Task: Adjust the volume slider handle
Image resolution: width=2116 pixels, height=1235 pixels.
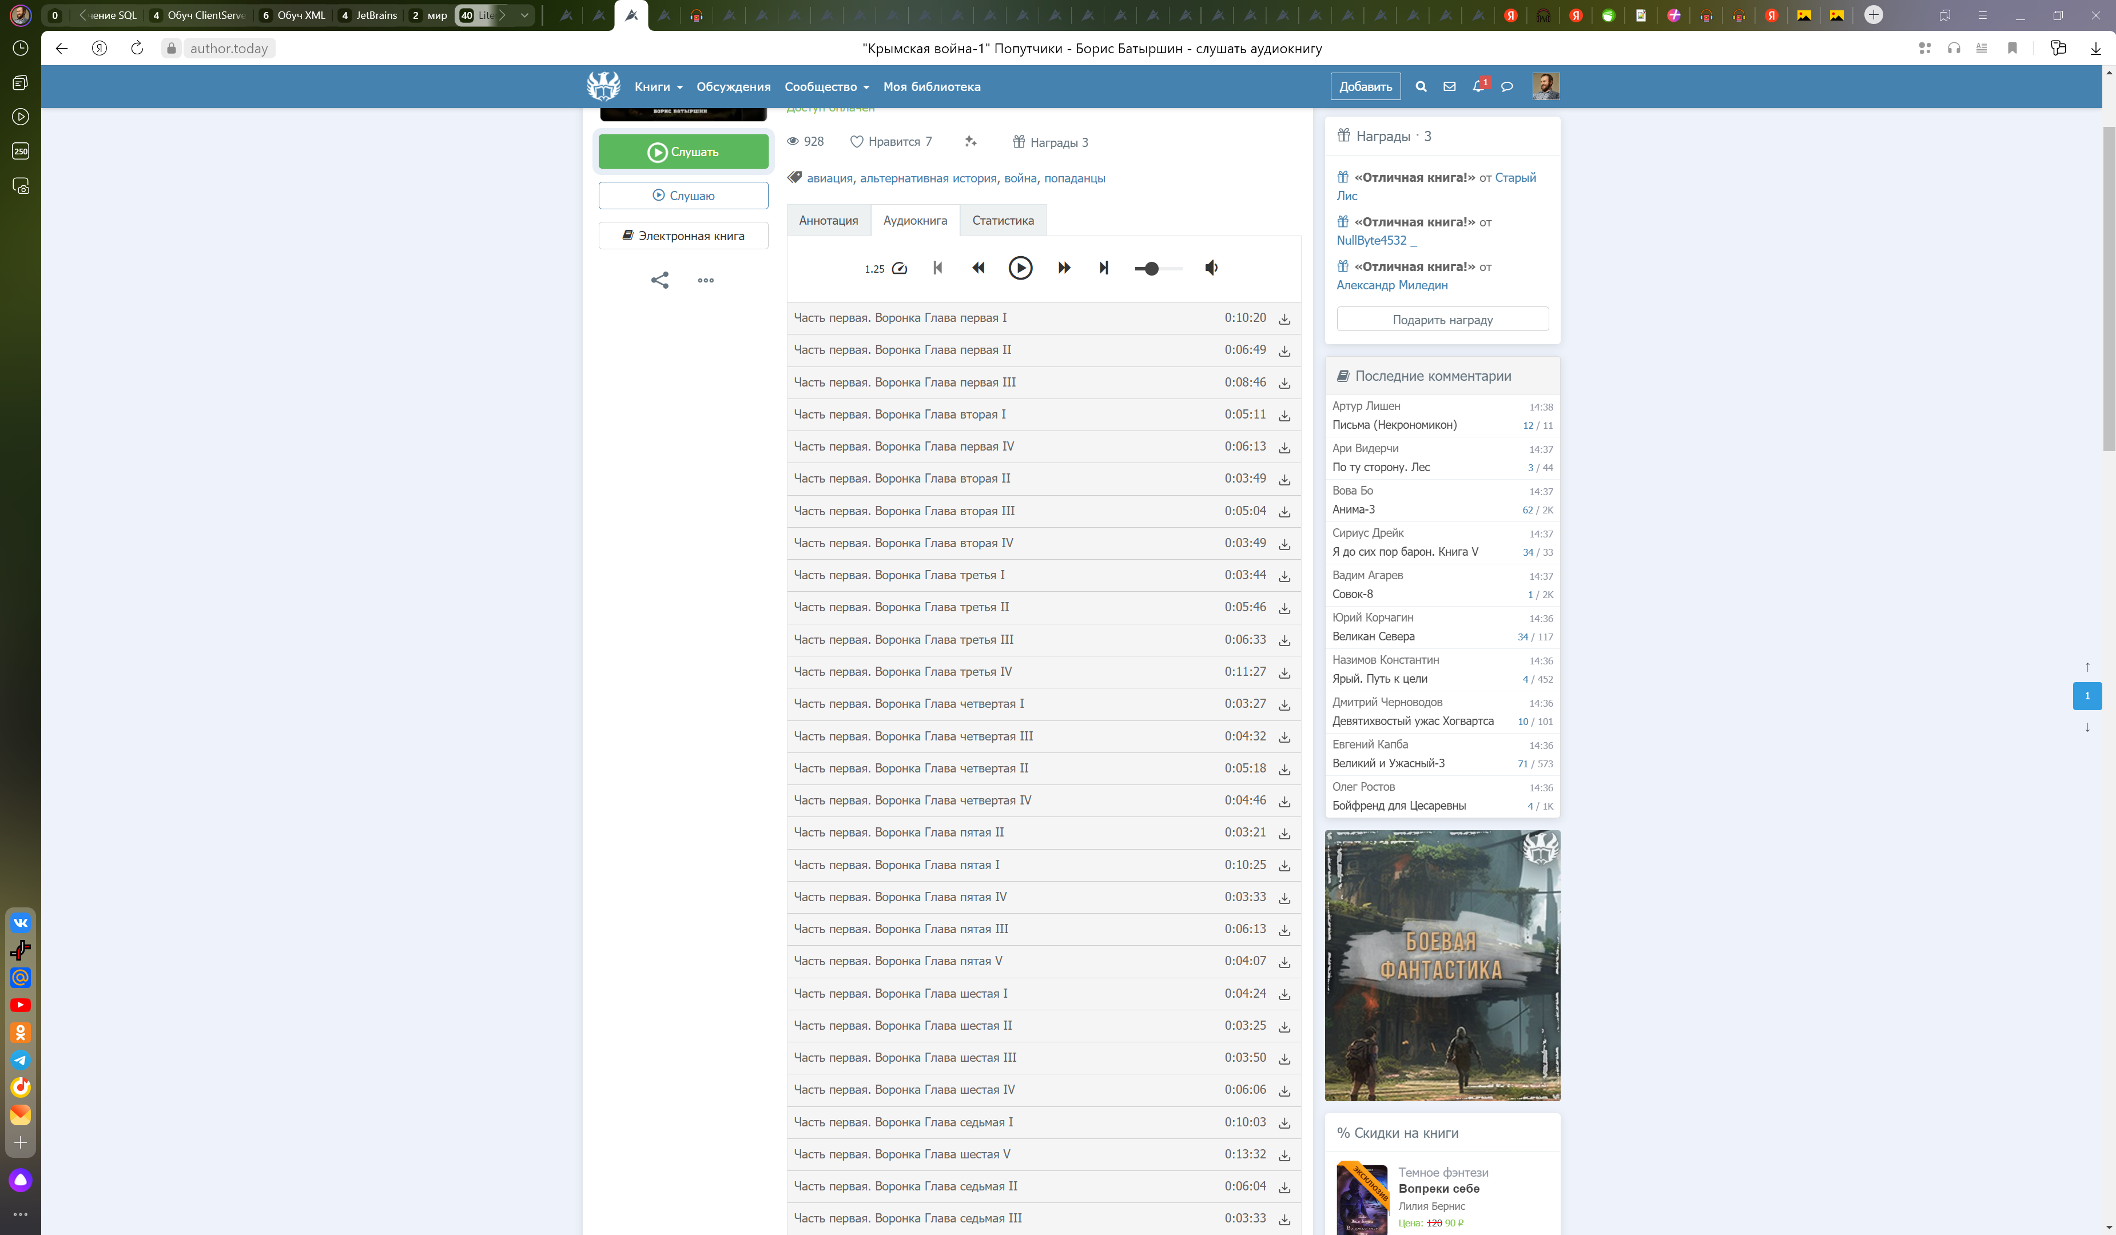Action: pyautogui.click(x=1152, y=269)
